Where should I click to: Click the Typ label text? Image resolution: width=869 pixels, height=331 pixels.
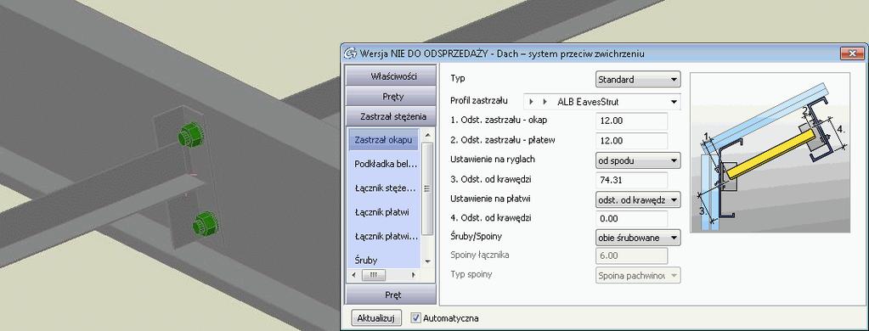pos(457,79)
